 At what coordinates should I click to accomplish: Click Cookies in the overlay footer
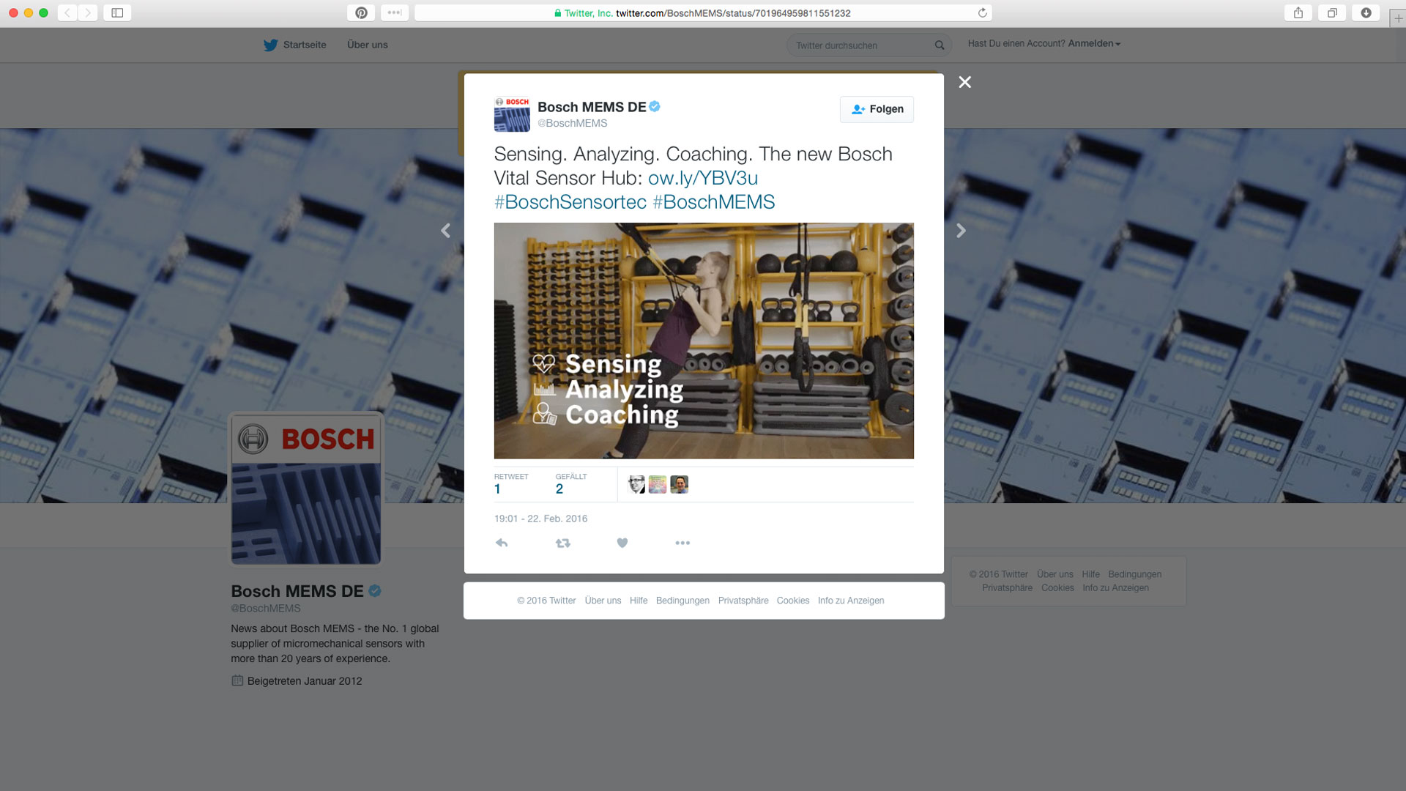tap(793, 601)
